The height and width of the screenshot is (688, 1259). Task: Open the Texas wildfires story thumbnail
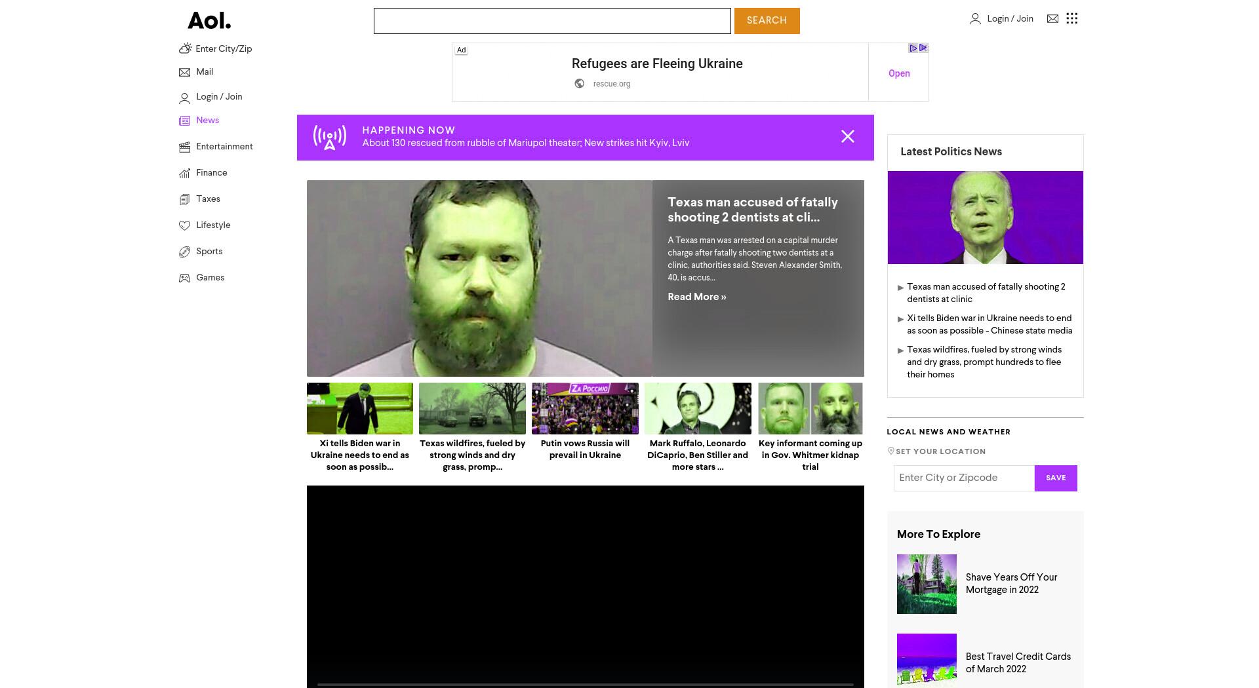(472, 409)
